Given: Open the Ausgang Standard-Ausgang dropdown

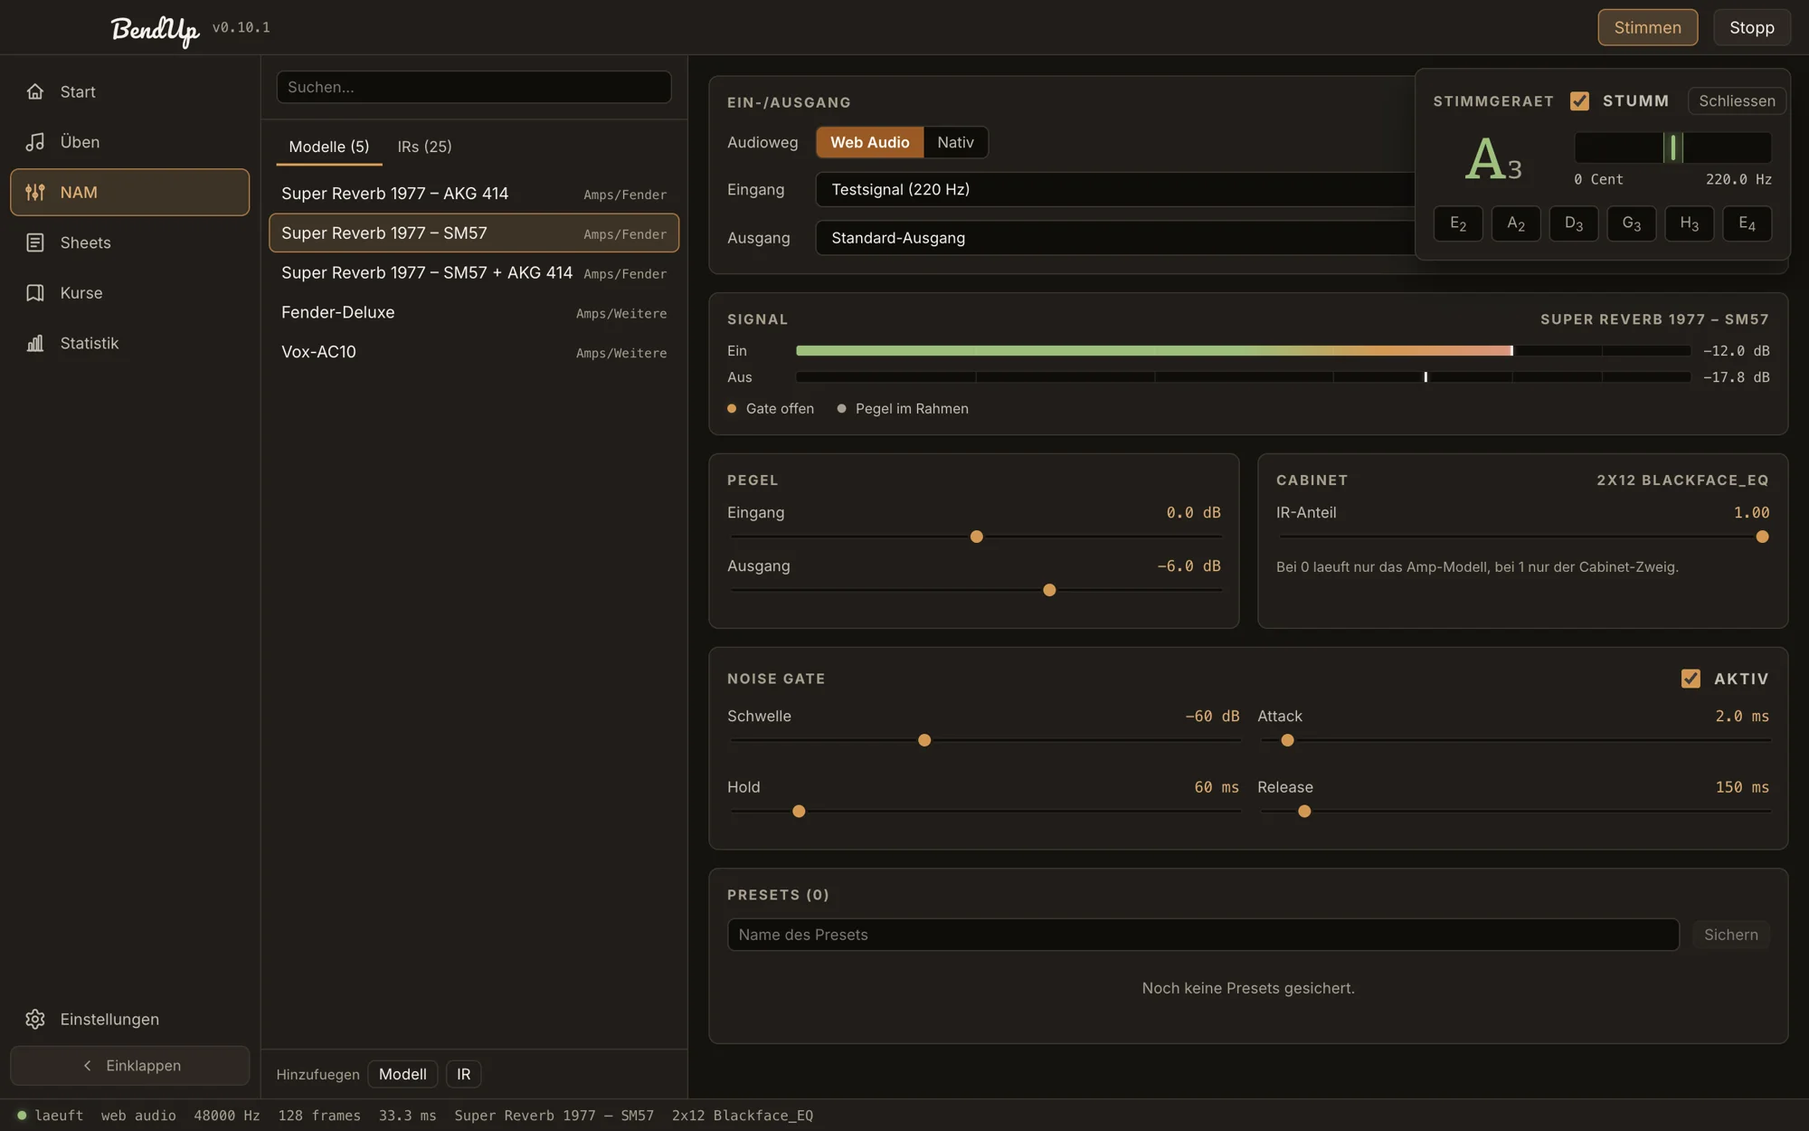Looking at the screenshot, I should 1116,238.
